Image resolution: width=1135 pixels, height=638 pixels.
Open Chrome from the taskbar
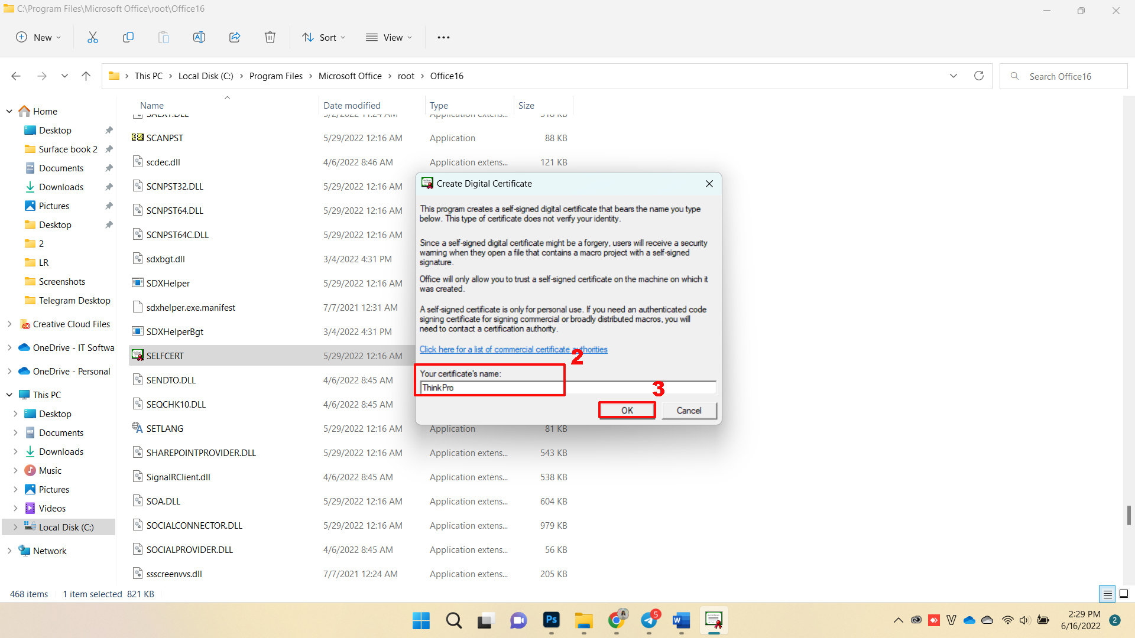[x=617, y=620]
